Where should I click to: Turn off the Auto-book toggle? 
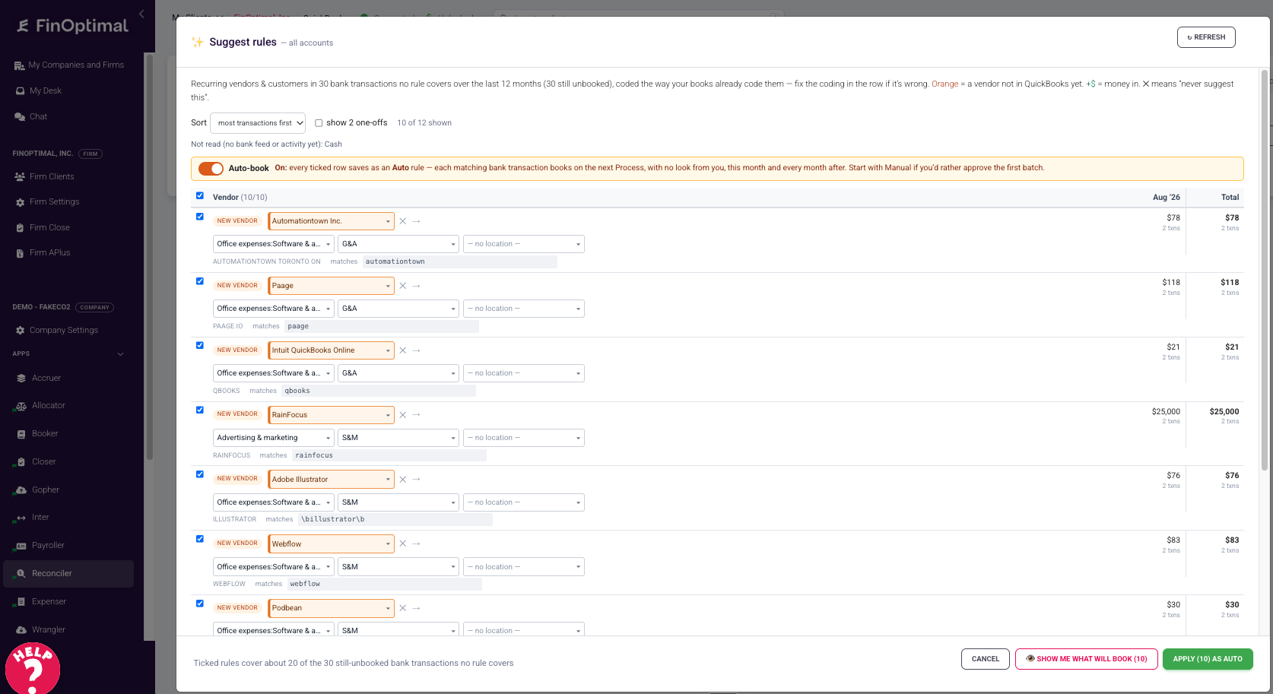(x=211, y=168)
